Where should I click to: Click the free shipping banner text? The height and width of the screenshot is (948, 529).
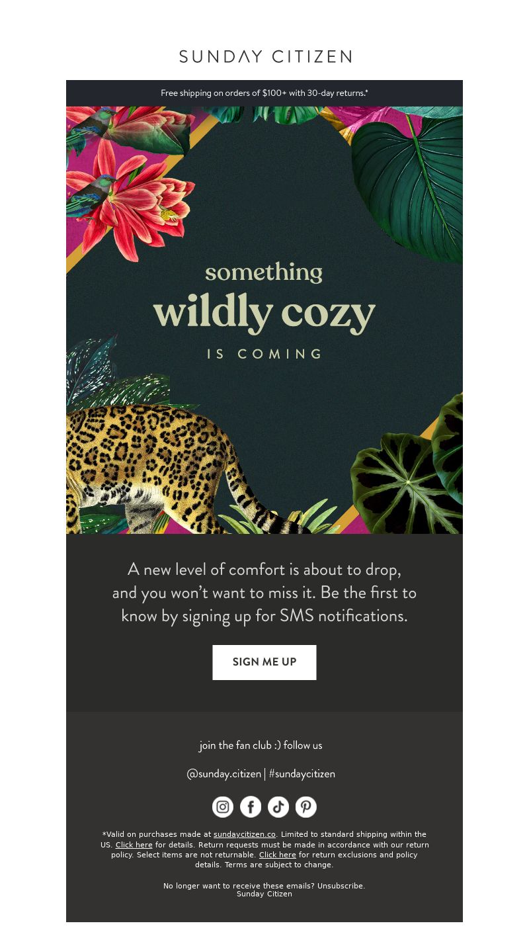pos(264,93)
